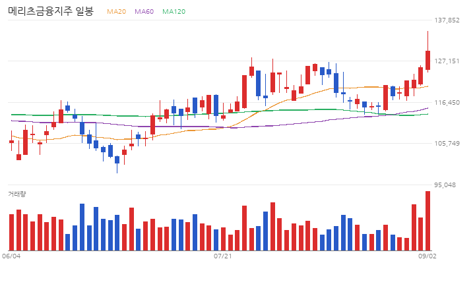Click the 09/02 date axis label
475x290 pixels.
427,256
